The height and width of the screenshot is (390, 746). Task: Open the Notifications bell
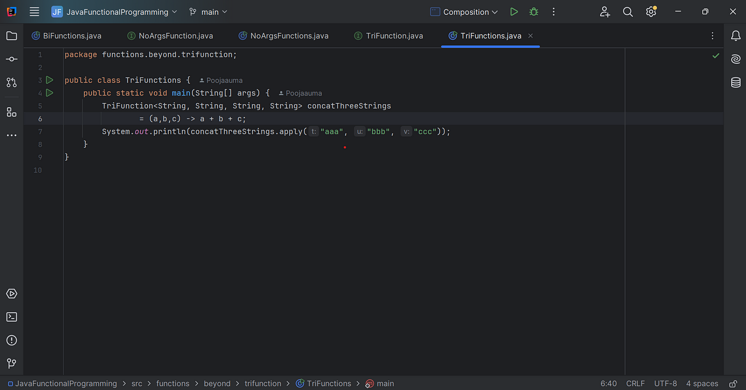click(x=736, y=36)
